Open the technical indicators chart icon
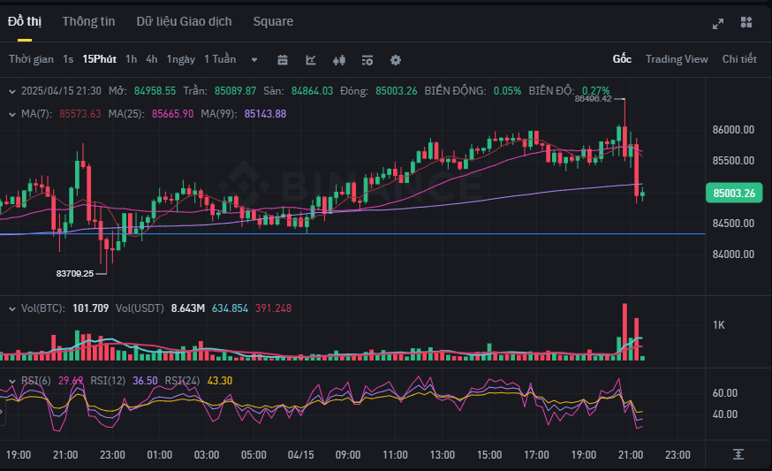This screenshot has height=471, width=772. (311, 60)
